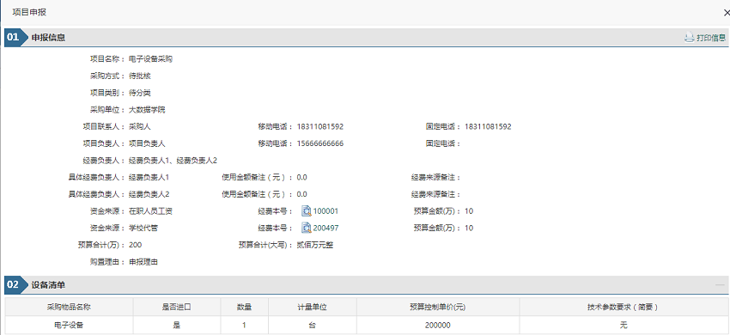Open the lookup icon beside 200497
The width and height of the screenshot is (730, 335).
307,228
